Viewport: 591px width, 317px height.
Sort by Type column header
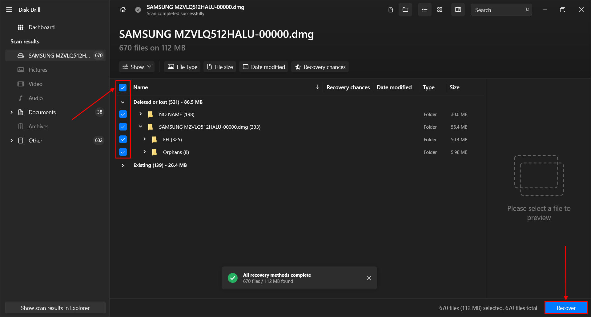coord(428,87)
